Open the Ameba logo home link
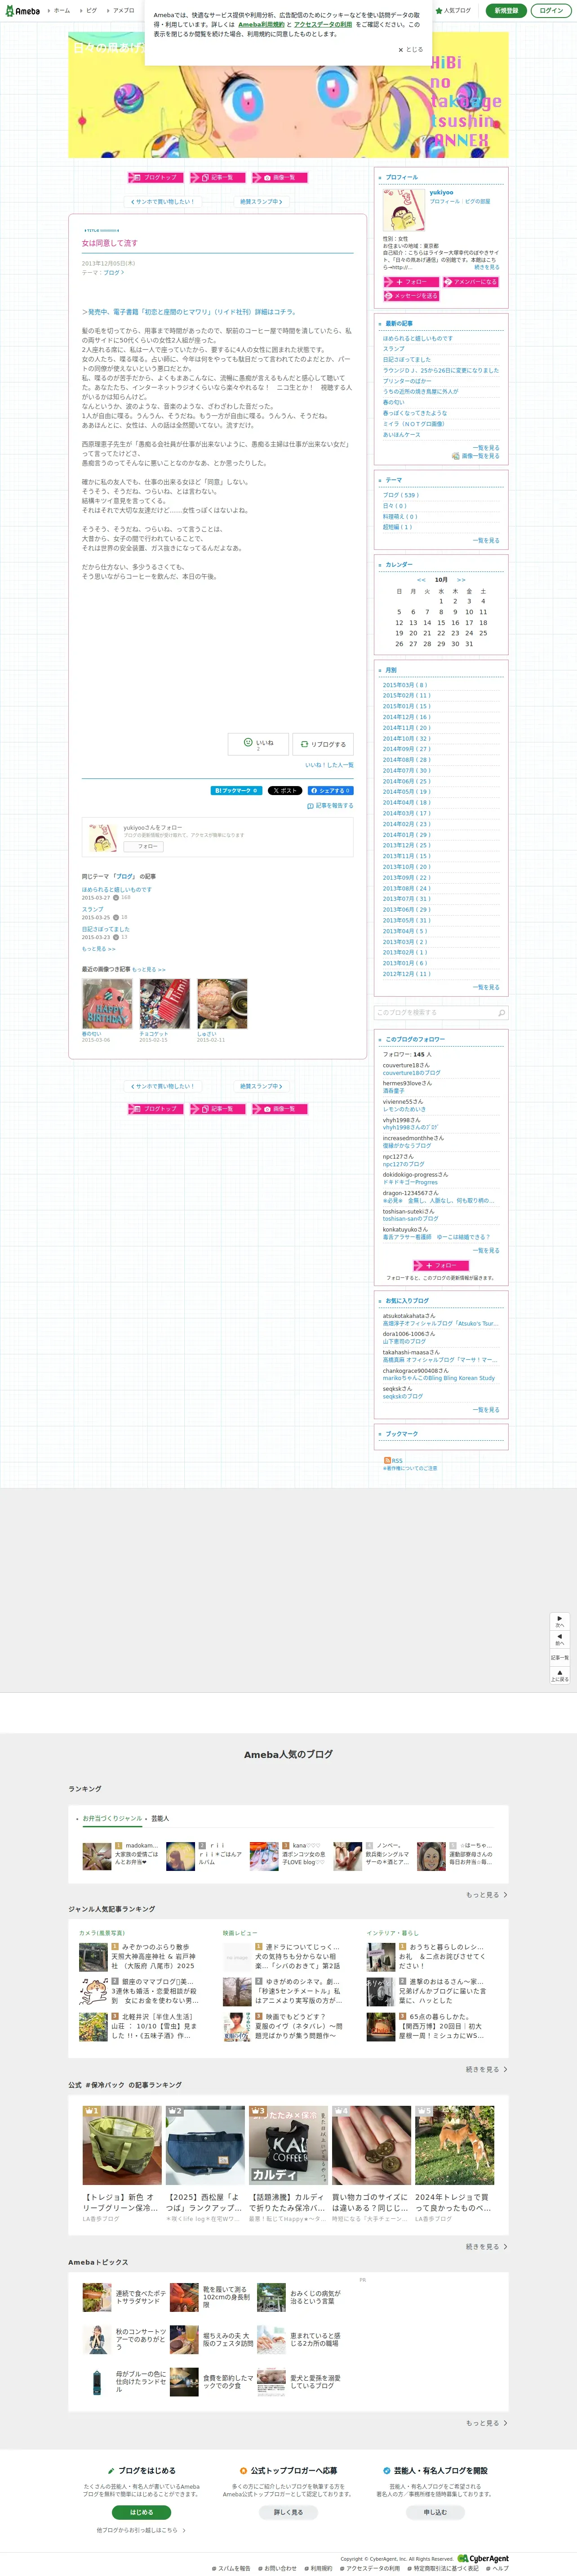 [22, 11]
